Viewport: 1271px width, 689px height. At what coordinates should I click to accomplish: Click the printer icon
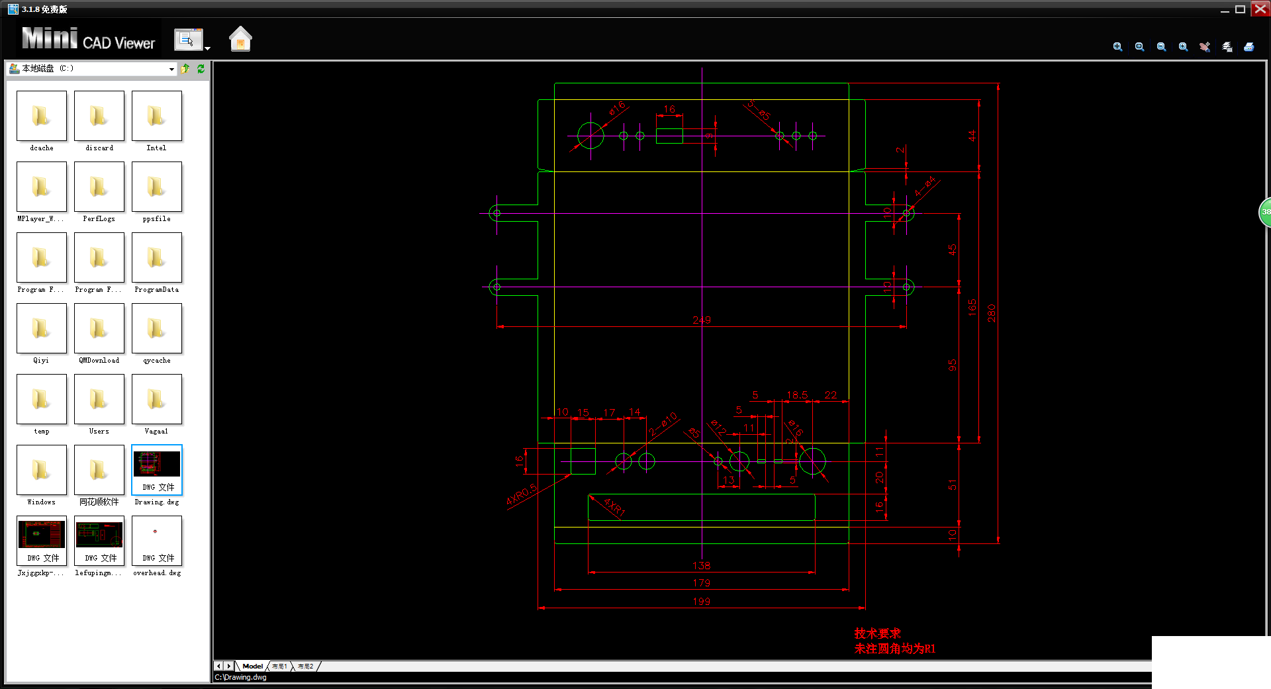click(1249, 47)
